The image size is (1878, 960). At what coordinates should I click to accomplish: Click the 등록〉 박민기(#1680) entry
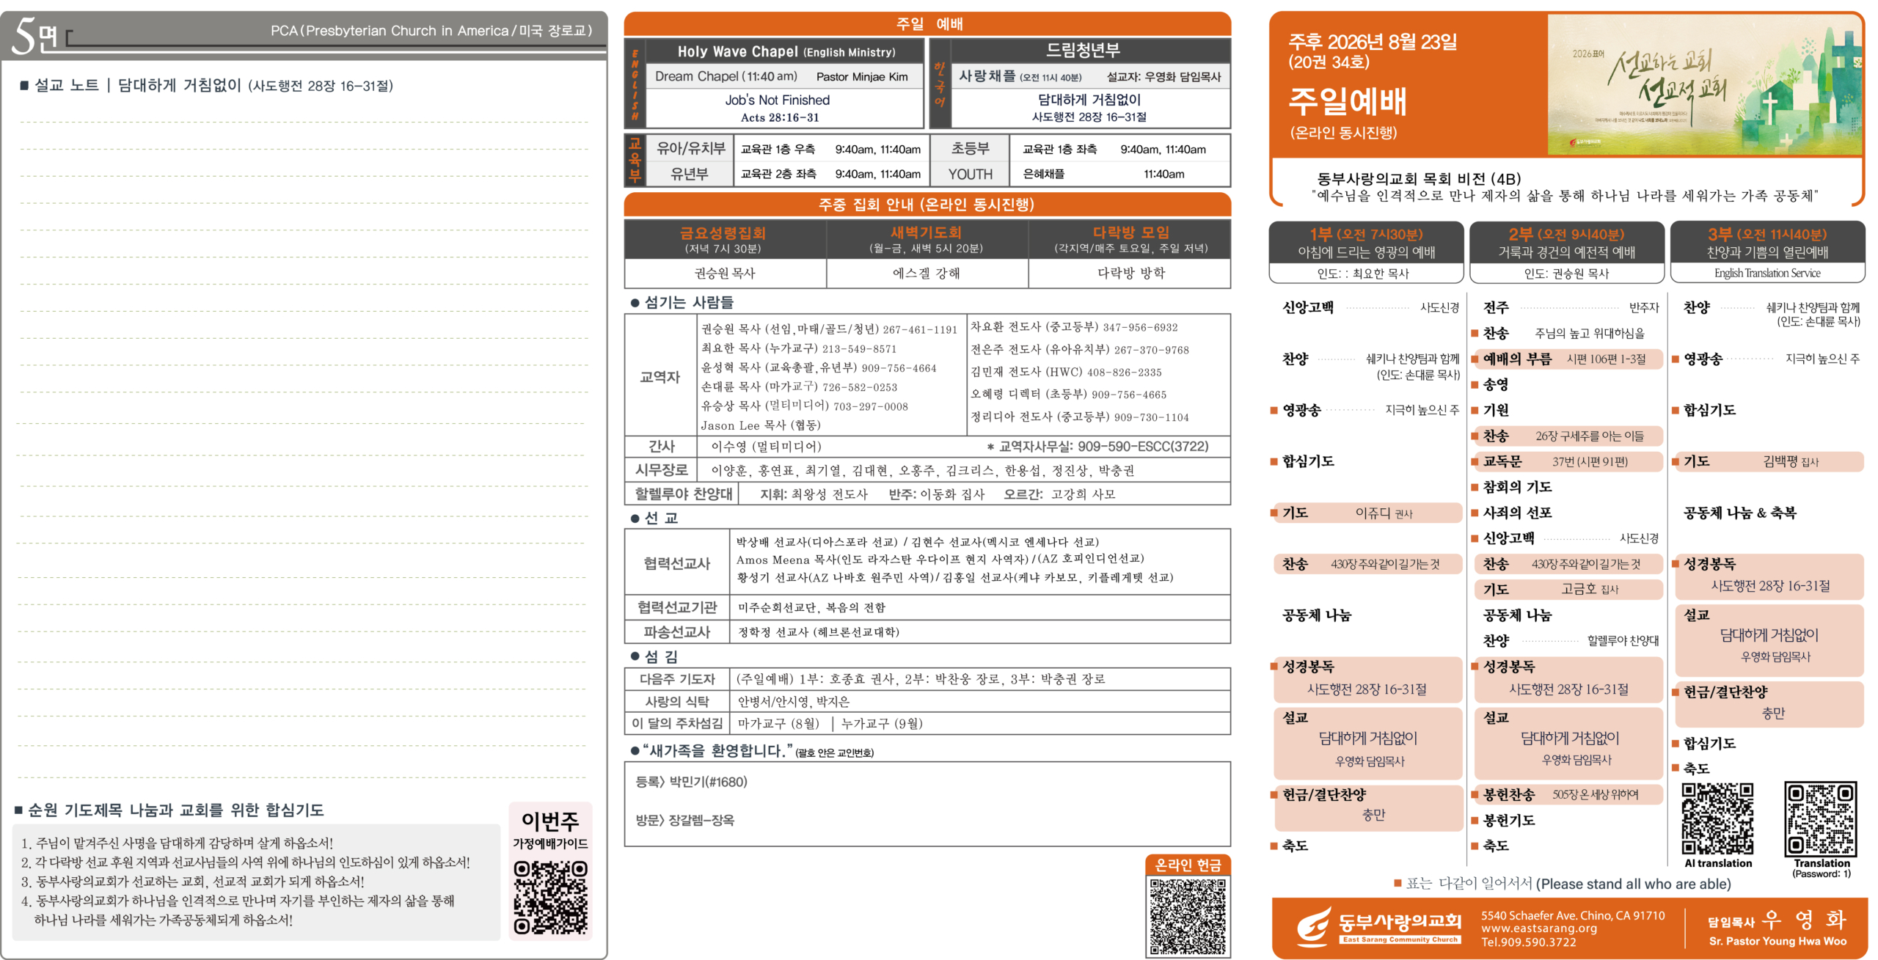pyautogui.click(x=692, y=782)
